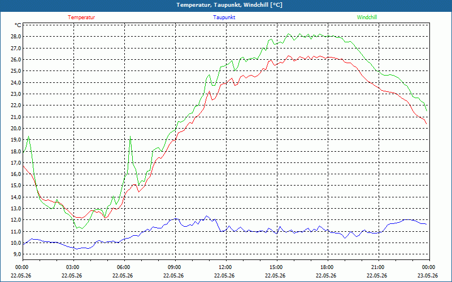Click the 15:00 time axis label
The image size is (452, 282).
[276, 267]
